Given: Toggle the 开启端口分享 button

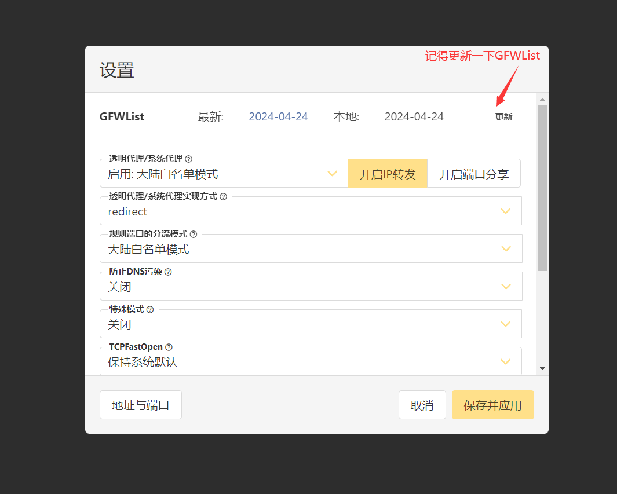Looking at the screenshot, I should pyautogui.click(x=473, y=174).
